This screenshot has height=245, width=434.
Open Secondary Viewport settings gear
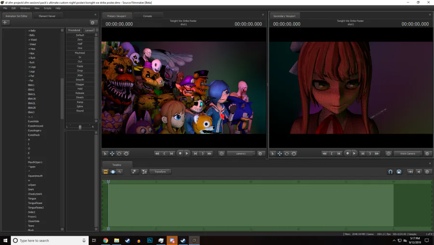pos(427,154)
